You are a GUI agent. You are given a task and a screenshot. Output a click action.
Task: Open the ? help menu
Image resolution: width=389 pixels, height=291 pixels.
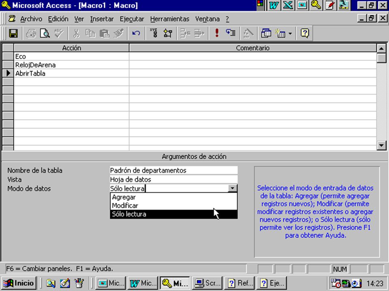click(227, 19)
